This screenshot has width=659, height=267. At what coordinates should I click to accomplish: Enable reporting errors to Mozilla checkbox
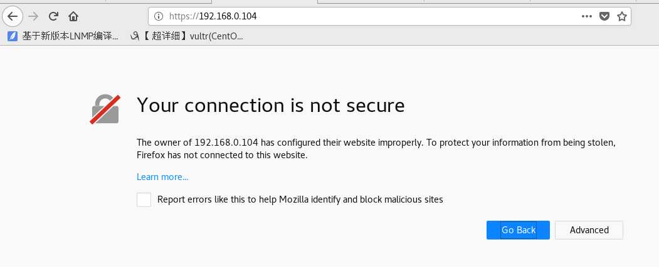144,199
